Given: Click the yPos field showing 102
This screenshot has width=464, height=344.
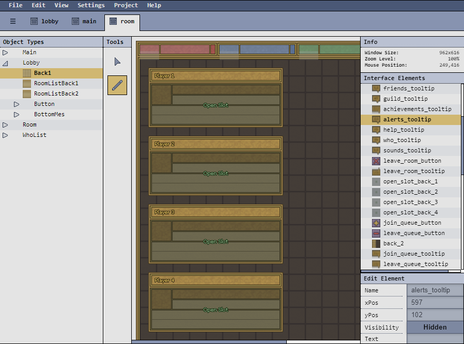Looking at the screenshot, I should point(435,315).
